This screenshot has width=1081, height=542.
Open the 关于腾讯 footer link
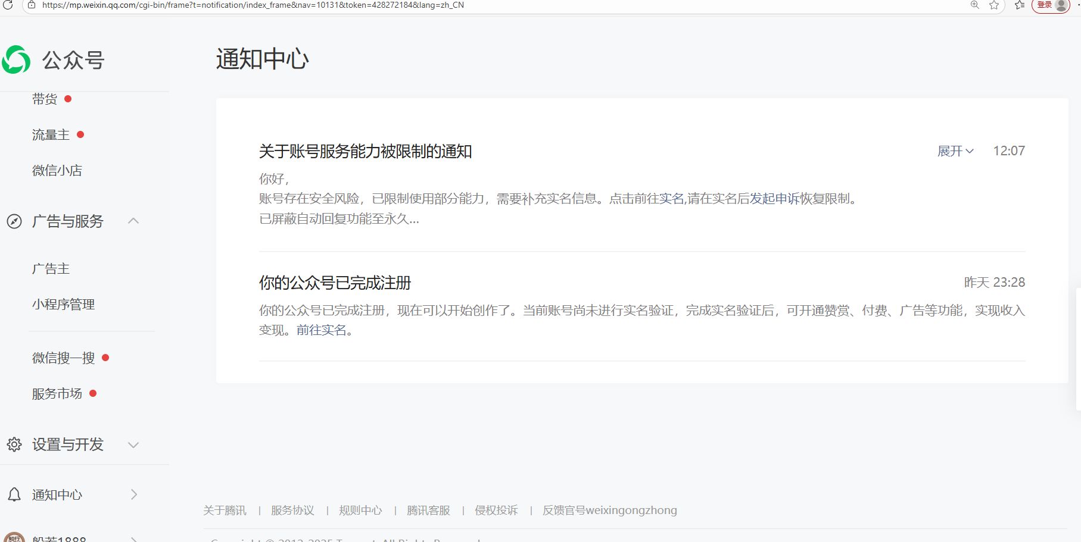click(225, 510)
